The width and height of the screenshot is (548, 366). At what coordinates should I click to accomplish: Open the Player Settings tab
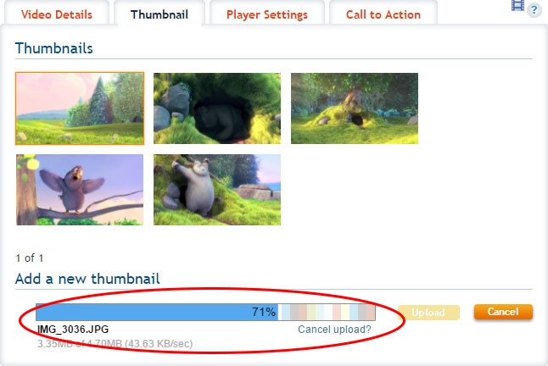tap(267, 14)
